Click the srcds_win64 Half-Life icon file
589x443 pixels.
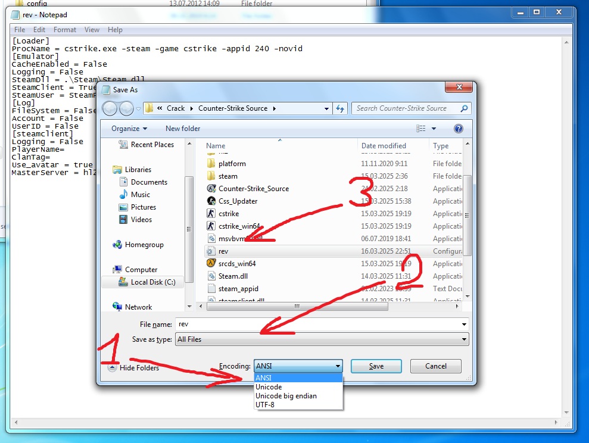coord(236,264)
